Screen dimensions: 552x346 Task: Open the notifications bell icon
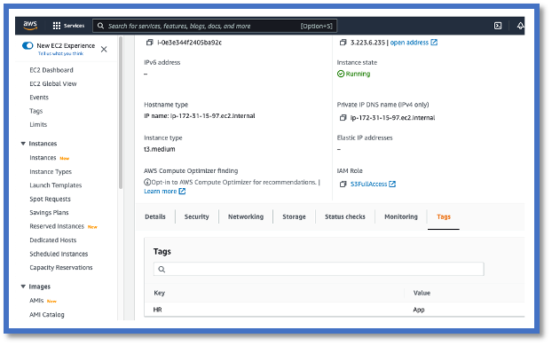pos(520,26)
